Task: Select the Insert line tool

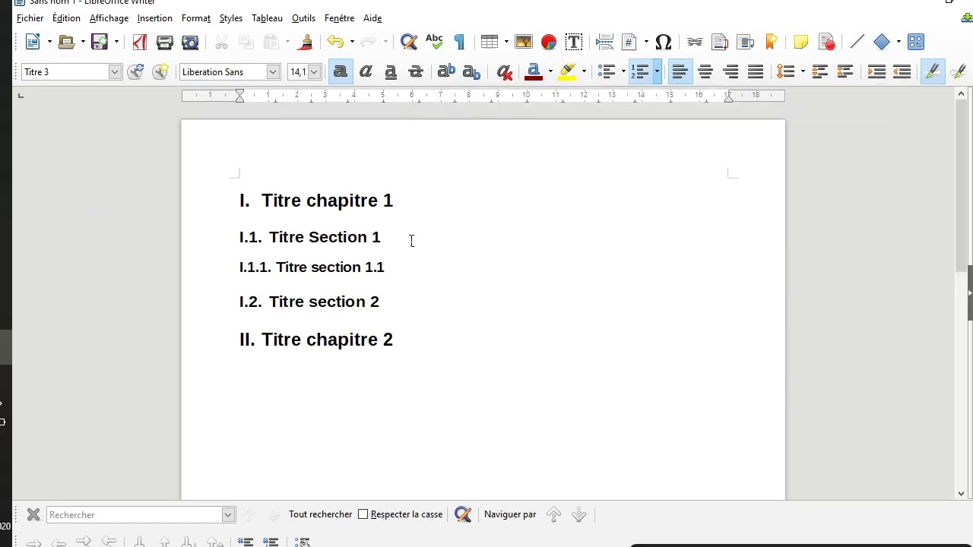Action: (857, 43)
